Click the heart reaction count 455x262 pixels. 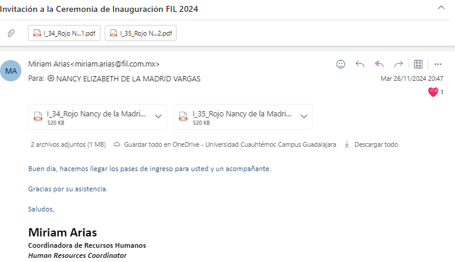pyautogui.click(x=435, y=92)
